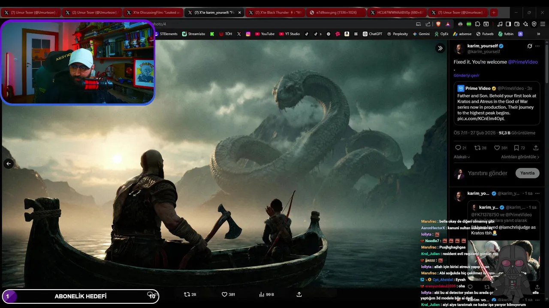Open the adsense bookmark

coord(462,34)
